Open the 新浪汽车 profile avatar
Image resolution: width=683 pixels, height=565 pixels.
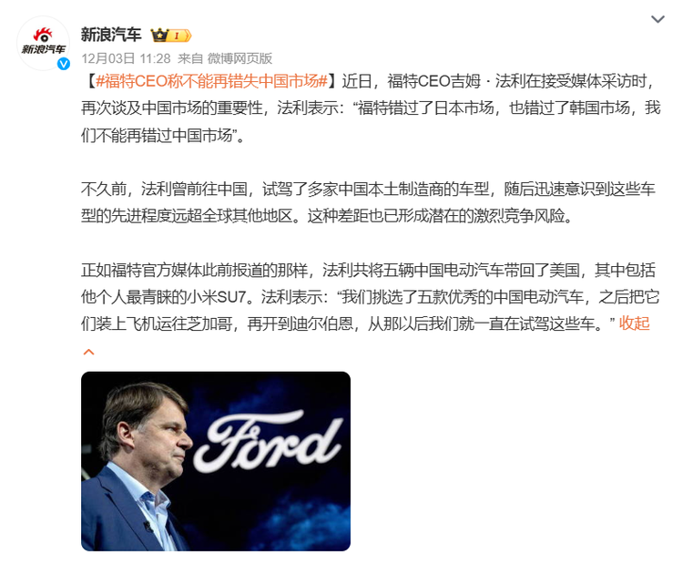tap(43, 43)
